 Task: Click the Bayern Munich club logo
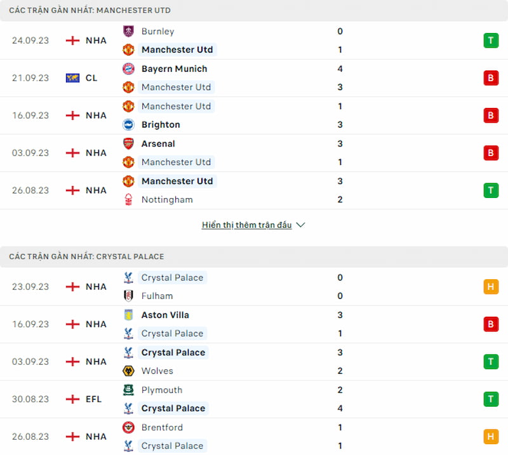(x=128, y=69)
